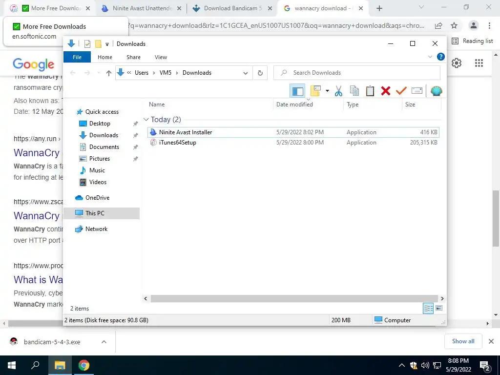Screen dimensions: 500x375
Task: Select This PC in navigation pane
Action: [x=102, y=213]
